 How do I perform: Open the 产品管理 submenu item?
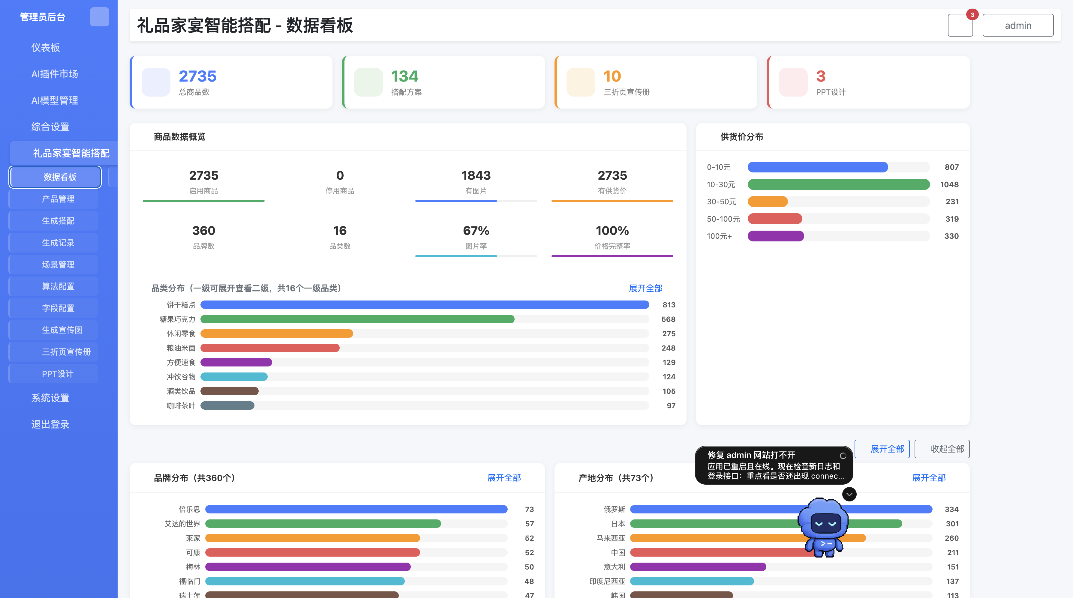54,199
